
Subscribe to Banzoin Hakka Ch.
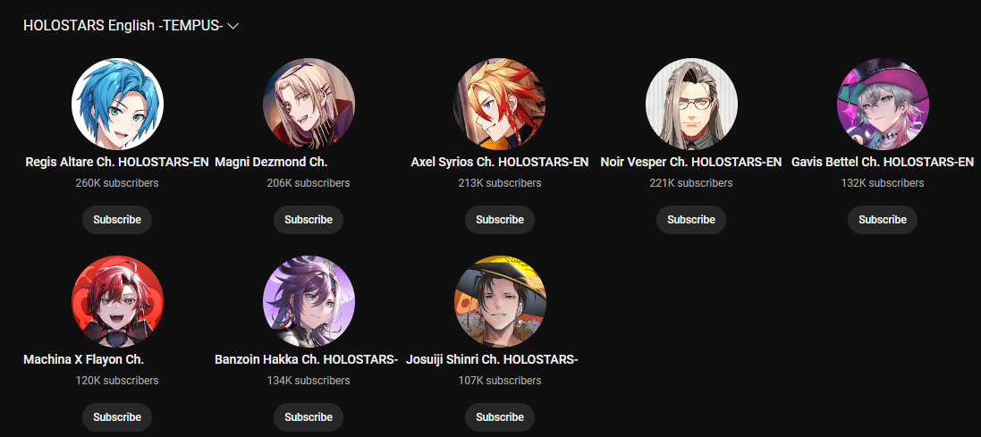coord(309,417)
